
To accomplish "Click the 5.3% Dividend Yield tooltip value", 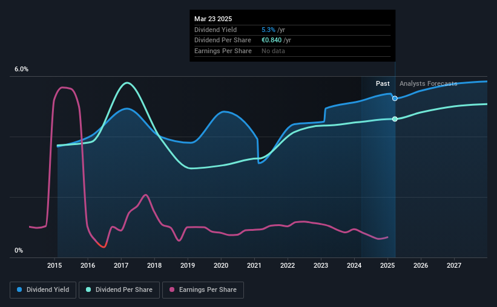I will (268, 30).
